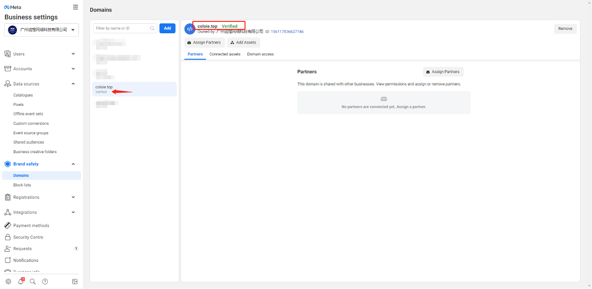Expand the Integrations section chevron

point(73,212)
